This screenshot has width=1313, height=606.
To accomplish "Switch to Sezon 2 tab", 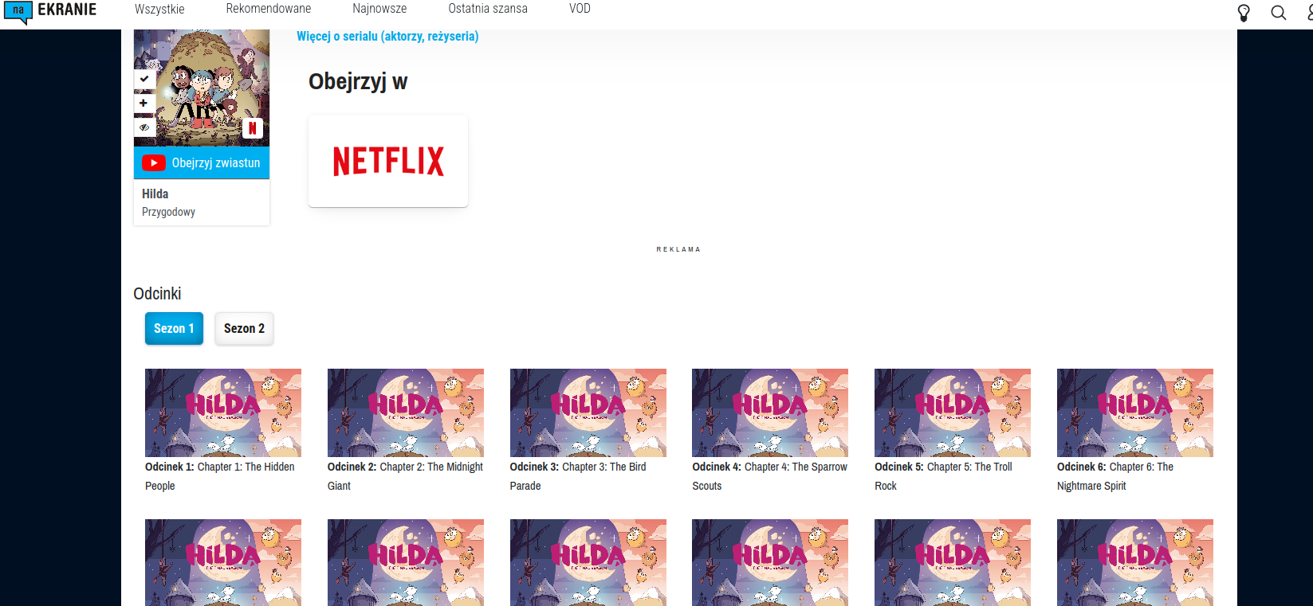I will [244, 328].
